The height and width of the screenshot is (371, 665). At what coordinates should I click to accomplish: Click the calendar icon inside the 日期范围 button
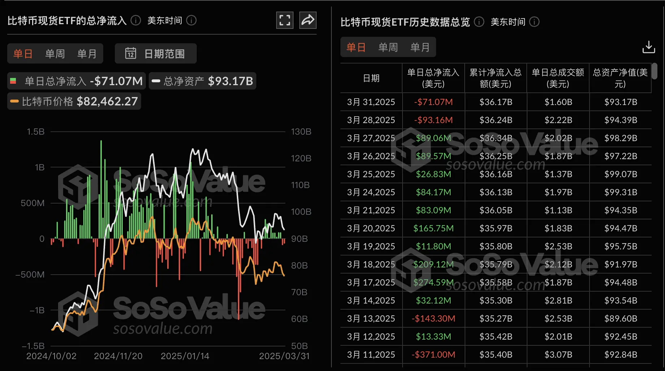click(131, 53)
